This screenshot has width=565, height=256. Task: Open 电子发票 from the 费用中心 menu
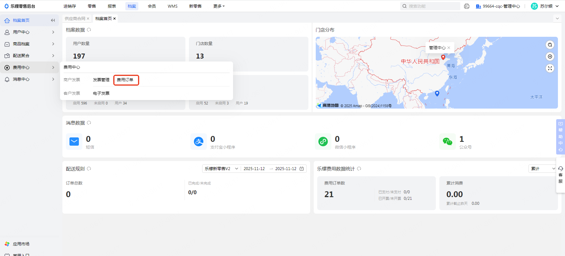point(101,93)
